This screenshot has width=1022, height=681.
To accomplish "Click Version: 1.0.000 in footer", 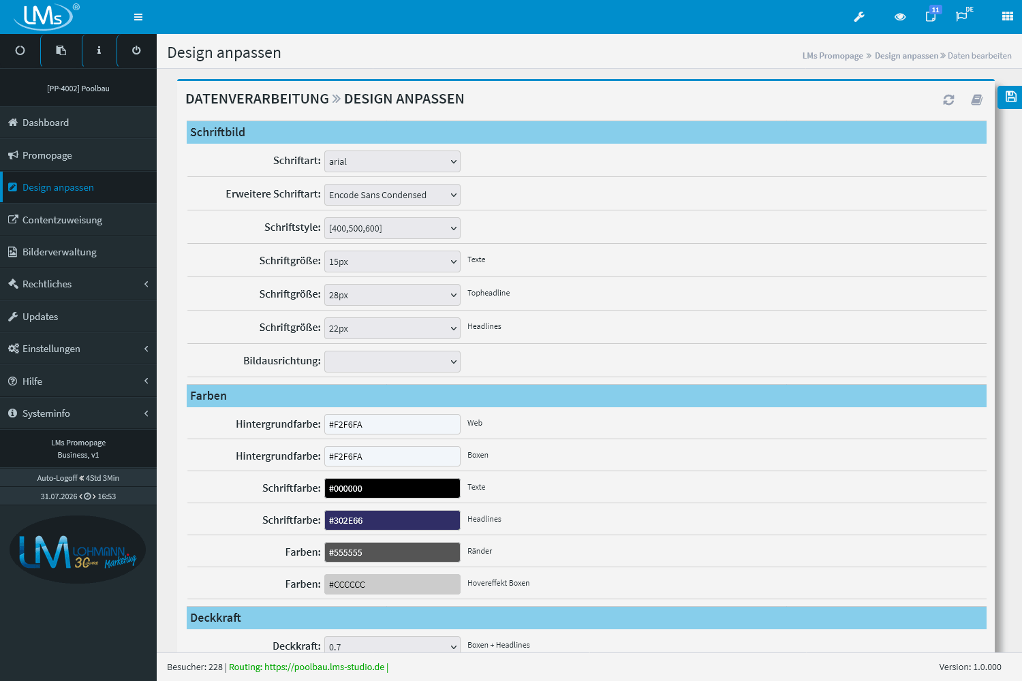I will click(x=970, y=667).
